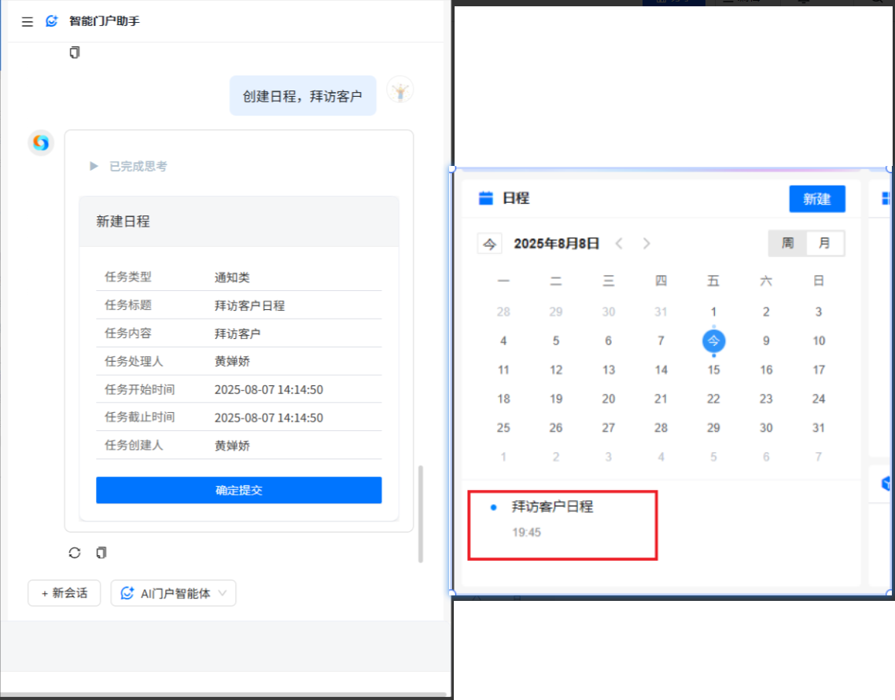The height and width of the screenshot is (700, 895).
Task: Click the smart portal assistant logo
Action: point(52,22)
